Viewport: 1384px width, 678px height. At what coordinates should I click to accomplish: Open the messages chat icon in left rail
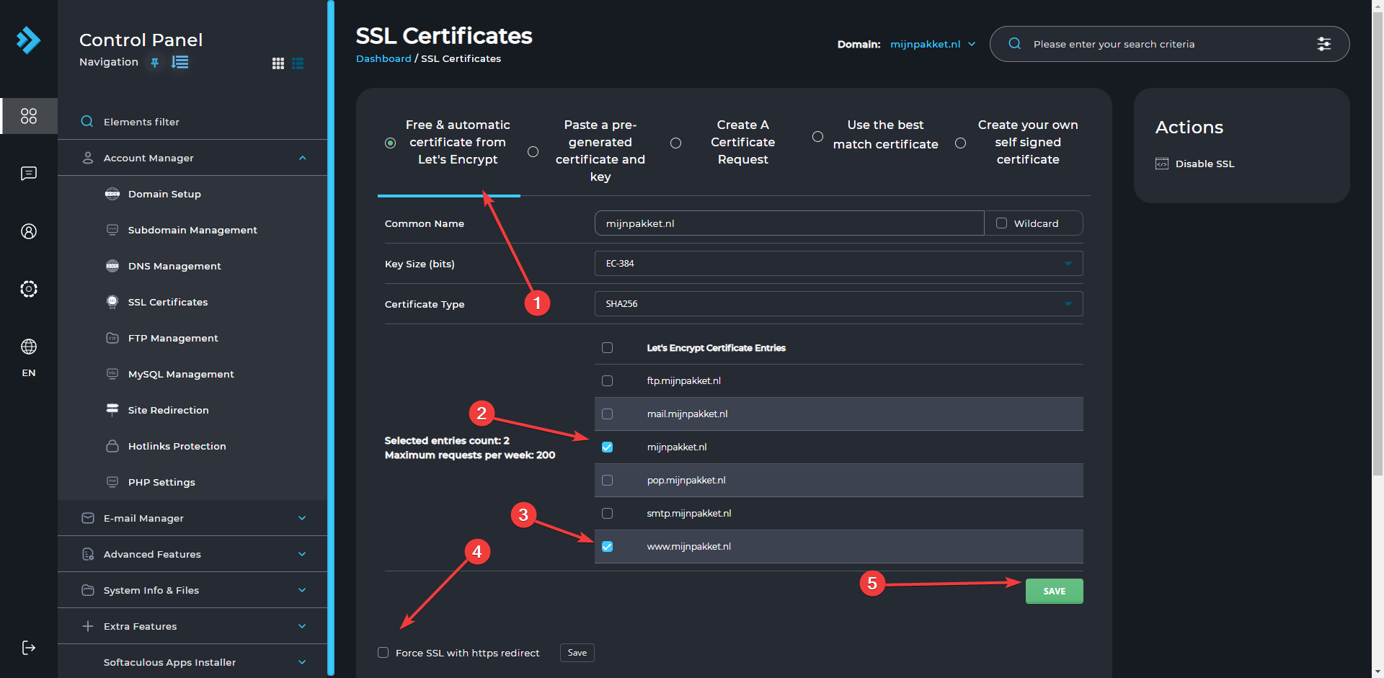click(x=29, y=174)
